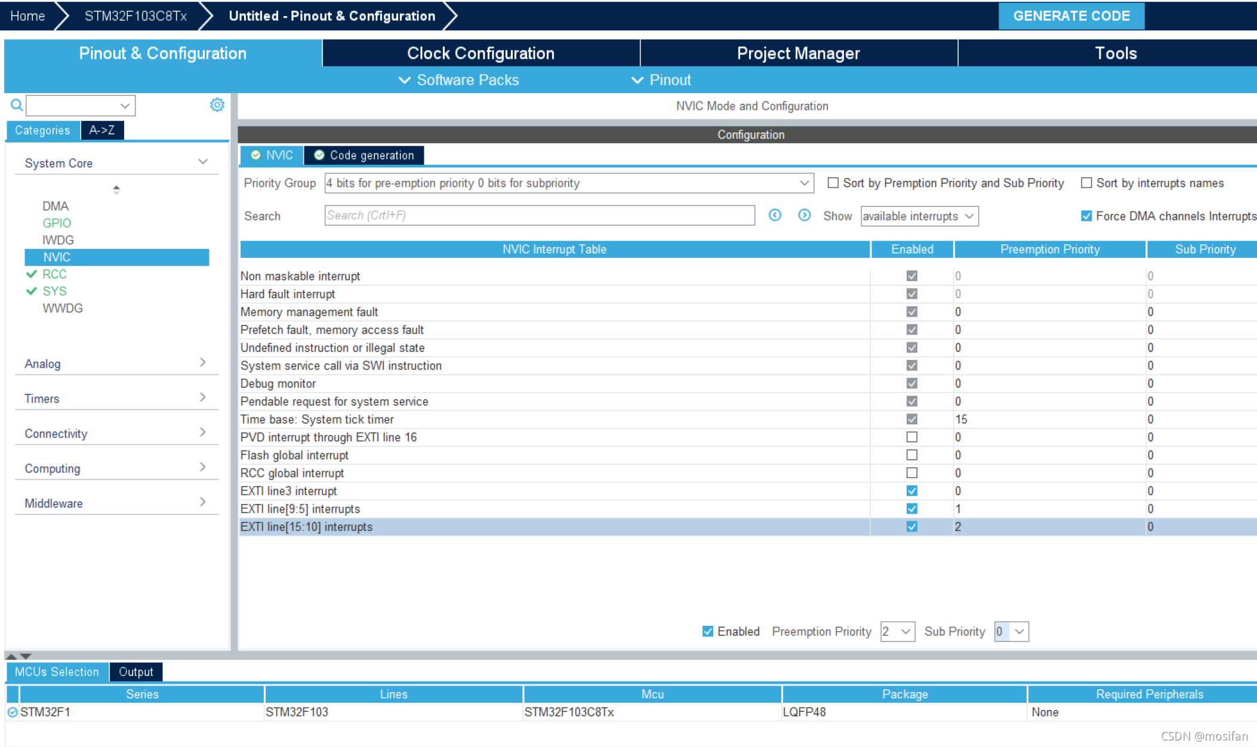Switch to Output bottom tab
The width and height of the screenshot is (1257, 747).
(x=136, y=672)
